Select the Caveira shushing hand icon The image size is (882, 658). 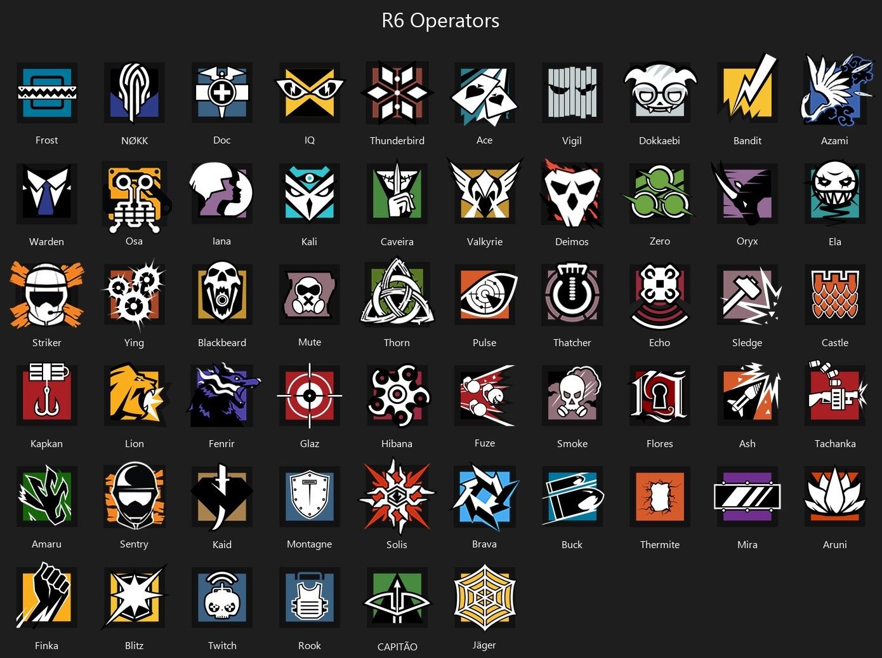[397, 194]
